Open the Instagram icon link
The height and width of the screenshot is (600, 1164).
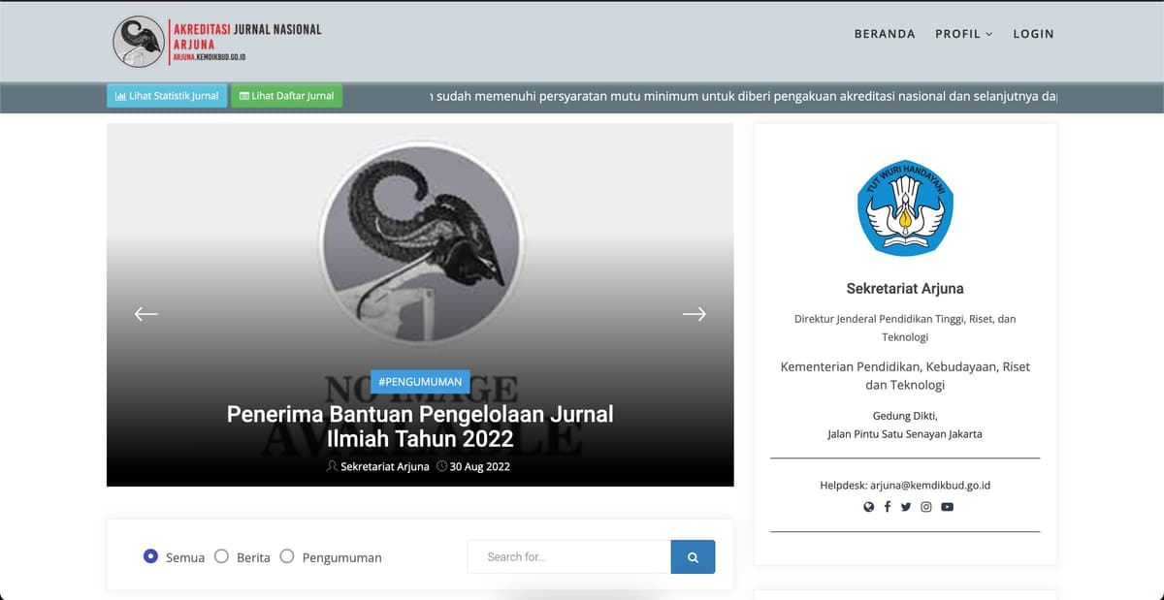[926, 507]
